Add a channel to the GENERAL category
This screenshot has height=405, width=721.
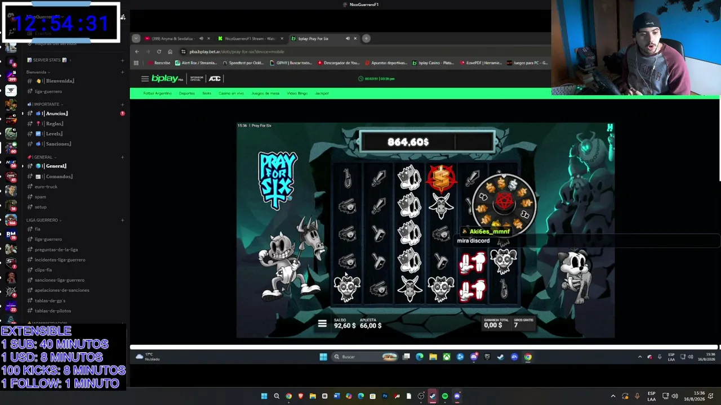122,157
